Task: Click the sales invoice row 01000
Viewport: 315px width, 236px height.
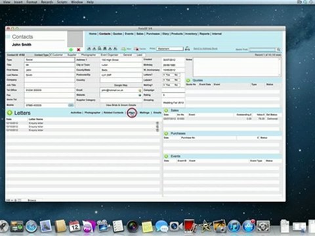Action: [221, 119]
